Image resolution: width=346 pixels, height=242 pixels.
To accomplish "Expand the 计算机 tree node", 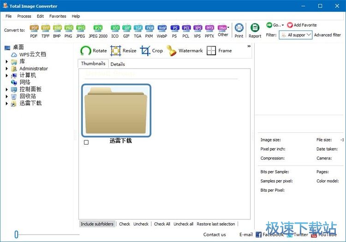I will [6, 76].
